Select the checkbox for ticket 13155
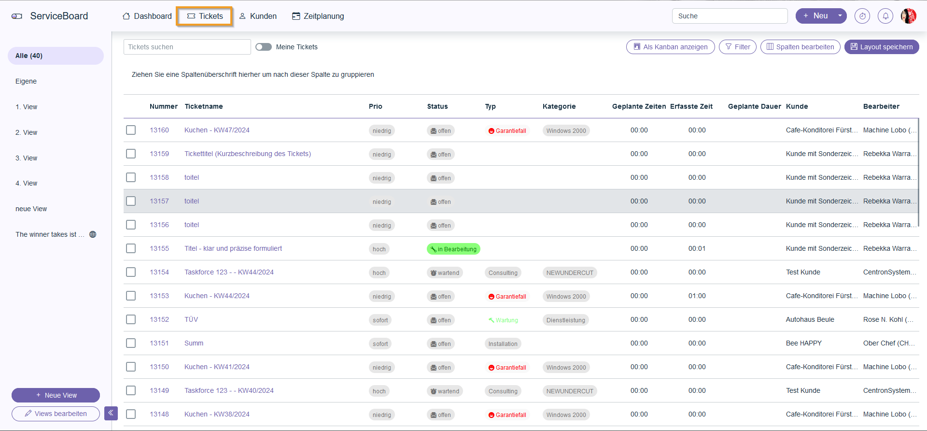 (131, 248)
